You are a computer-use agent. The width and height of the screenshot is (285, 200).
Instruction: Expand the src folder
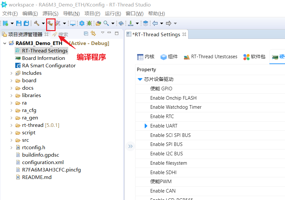[x=11, y=140]
